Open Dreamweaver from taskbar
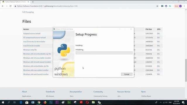This screenshot has height=105, width=187. click(x=69, y=102)
